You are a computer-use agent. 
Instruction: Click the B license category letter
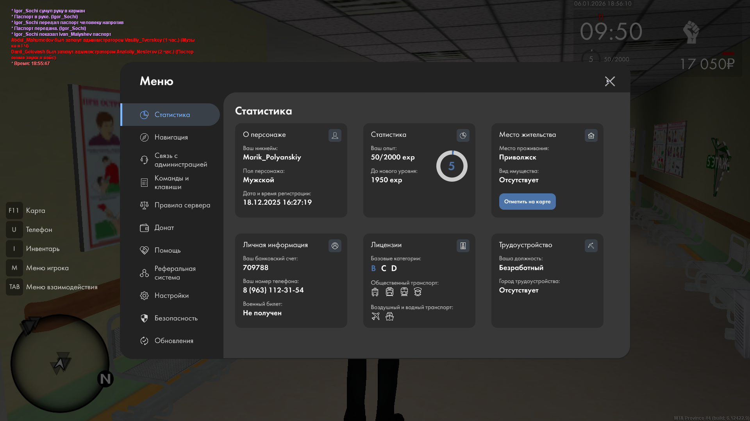[373, 268]
